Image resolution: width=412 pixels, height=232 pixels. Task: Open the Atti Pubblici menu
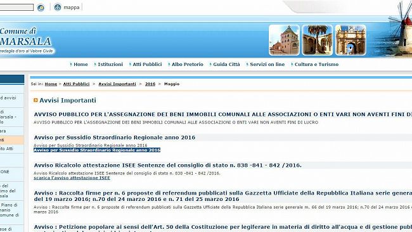pos(147,65)
